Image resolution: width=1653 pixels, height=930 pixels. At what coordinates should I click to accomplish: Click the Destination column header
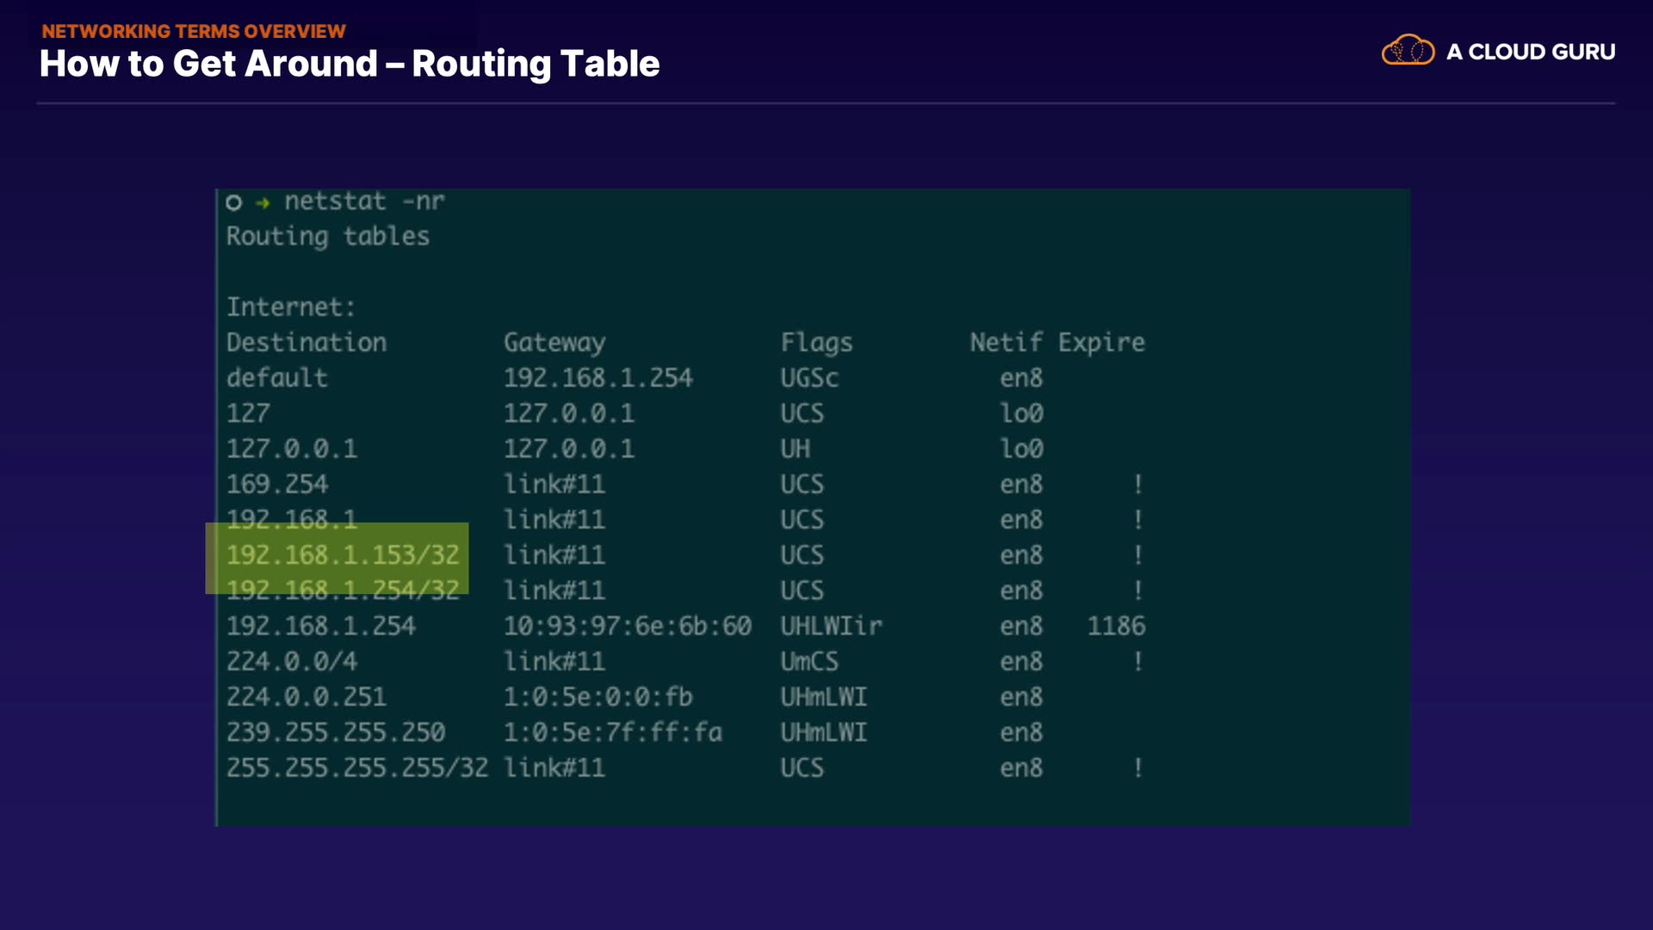click(x=306, y=343)
